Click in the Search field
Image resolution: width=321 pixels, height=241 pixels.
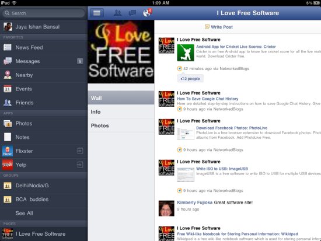coord(44,13)
